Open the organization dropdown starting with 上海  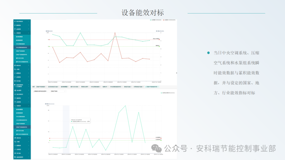[x=41, y=91]
